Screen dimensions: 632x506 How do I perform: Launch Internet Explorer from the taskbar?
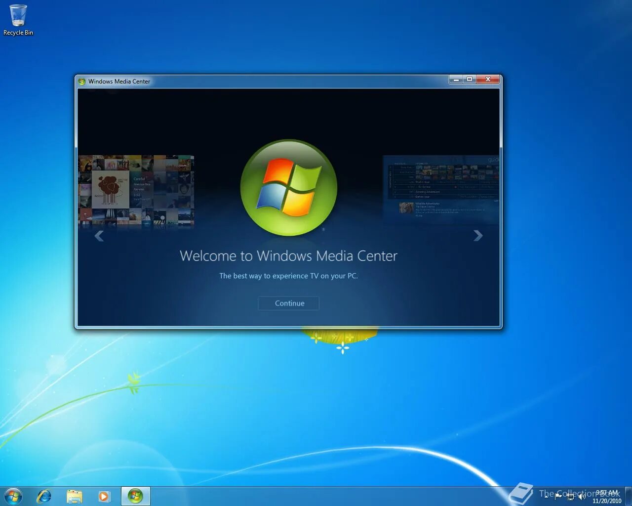[44, 496]
